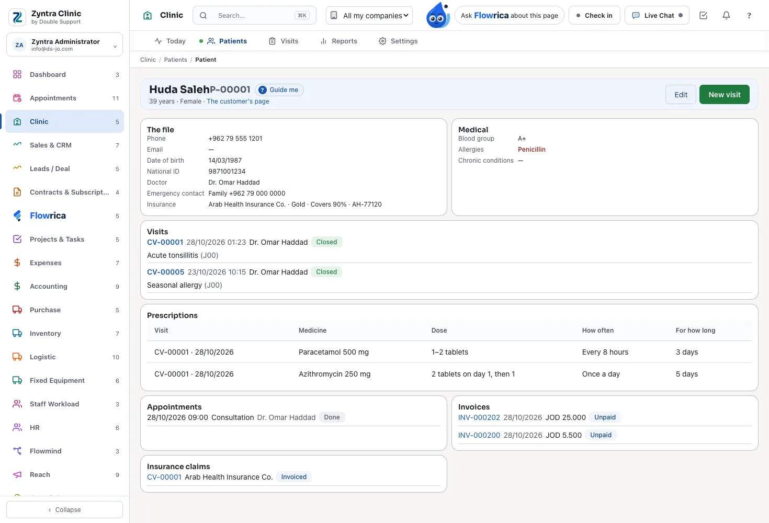Click the Sales & CRM icon
The image size is (769, 523).
coord(17,145)
